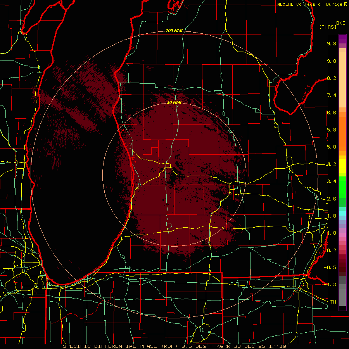Viewport: 349px width, 349px height.
Task: Click the 3.4 color scale value
Action: click(x=332, y=181)
